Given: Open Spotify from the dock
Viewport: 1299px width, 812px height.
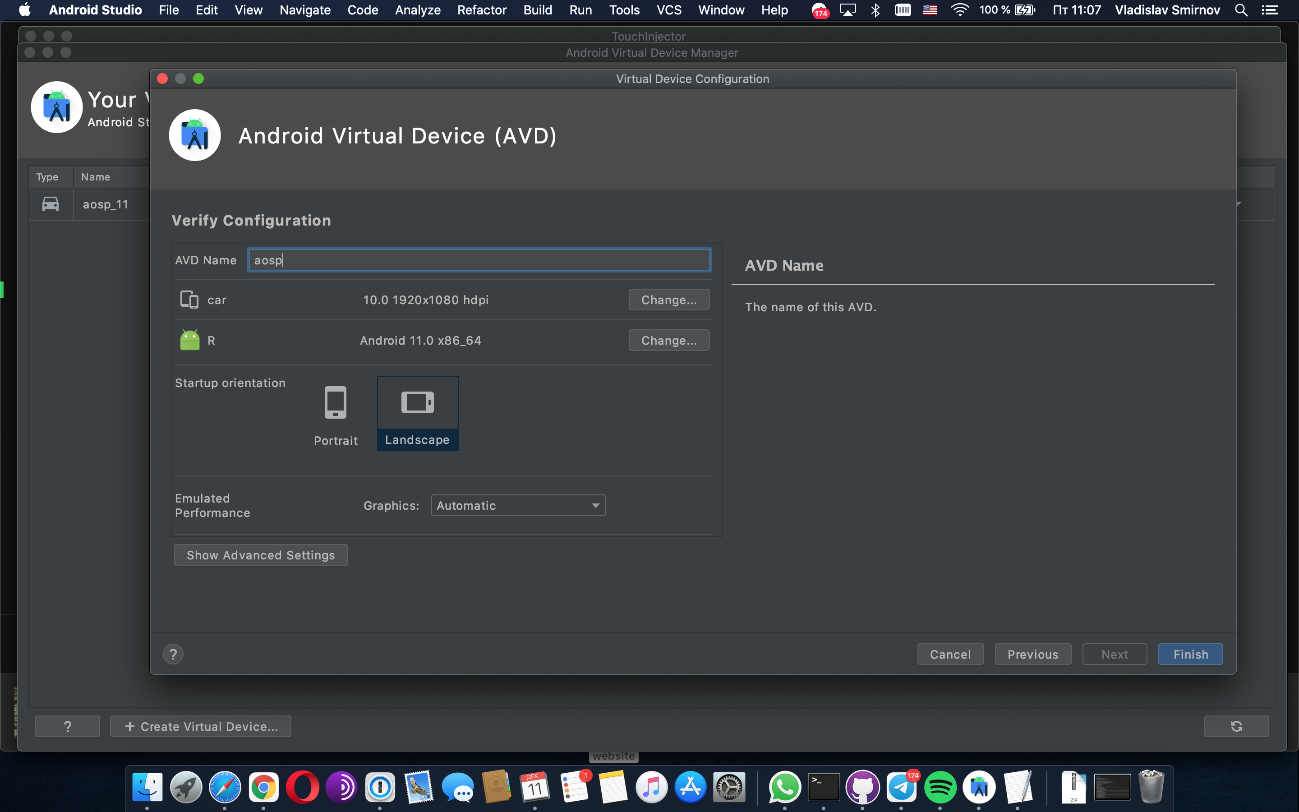Looking at the screenshot, I should tap(940, 787).
